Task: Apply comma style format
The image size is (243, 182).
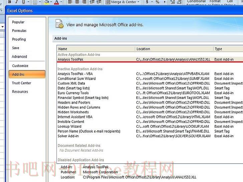Action: point(165,2)
